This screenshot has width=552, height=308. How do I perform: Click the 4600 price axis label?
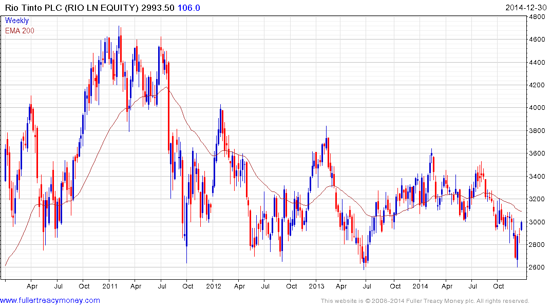[x=537, y=40]
